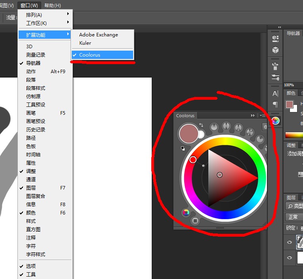Click the square shape button in Coolorus
This screenshot has height=279, width=303.
[x=195, y=220]
